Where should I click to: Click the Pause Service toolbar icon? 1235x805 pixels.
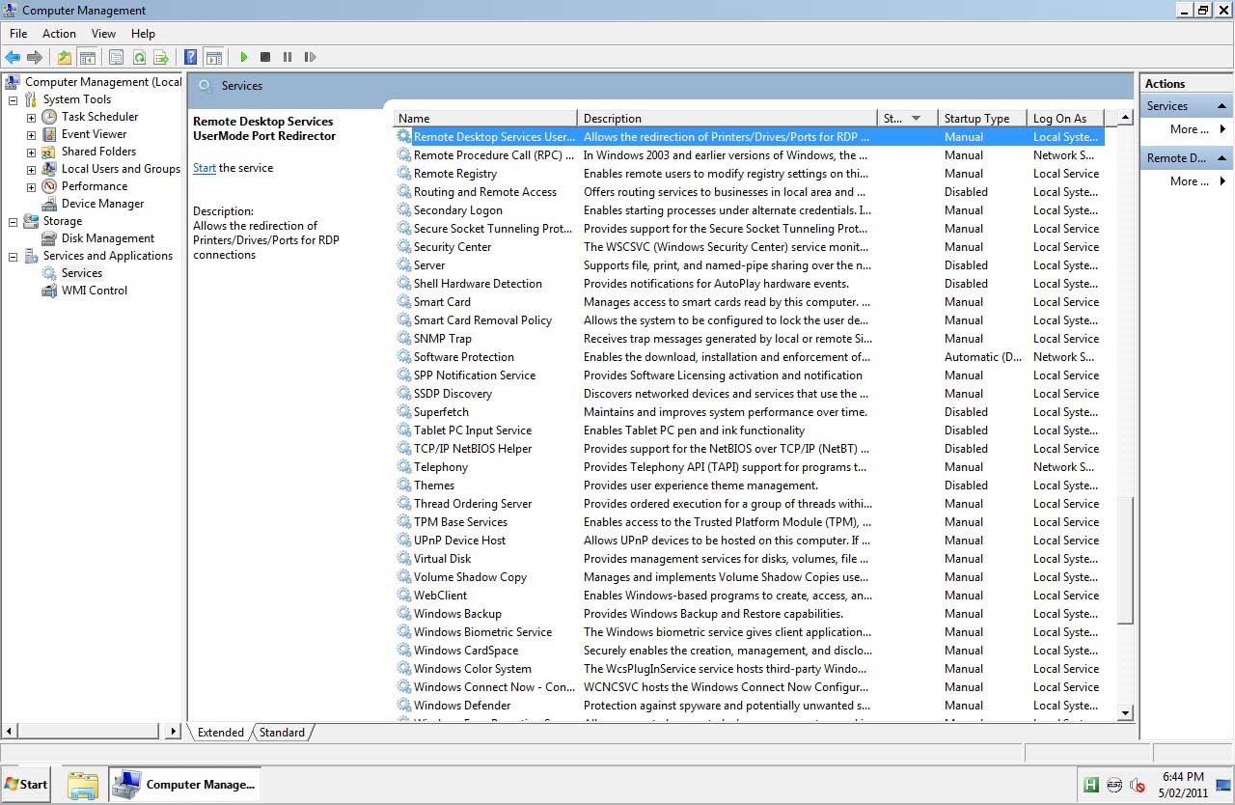288,57
